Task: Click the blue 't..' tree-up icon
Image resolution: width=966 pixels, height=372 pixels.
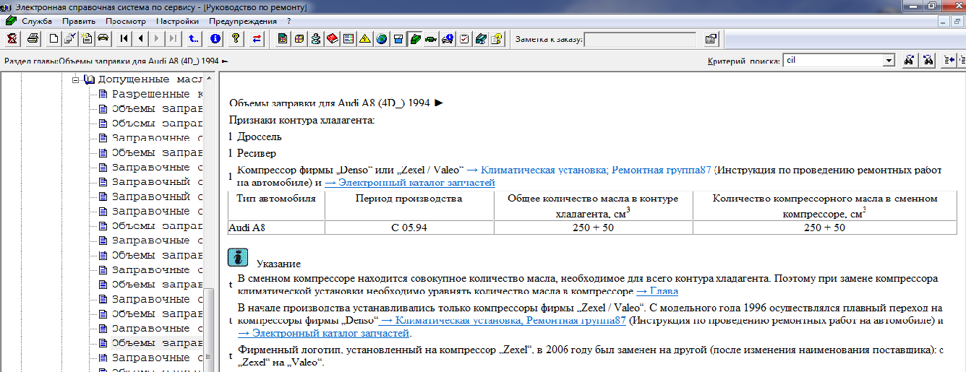Action: [194, 39]
